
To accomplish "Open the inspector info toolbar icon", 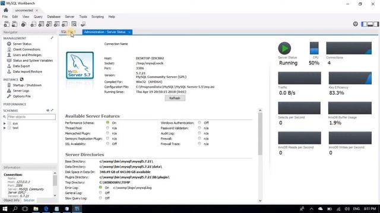I will [24, 24].
